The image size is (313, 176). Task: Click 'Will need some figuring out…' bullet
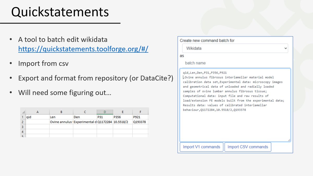[65, 92]
